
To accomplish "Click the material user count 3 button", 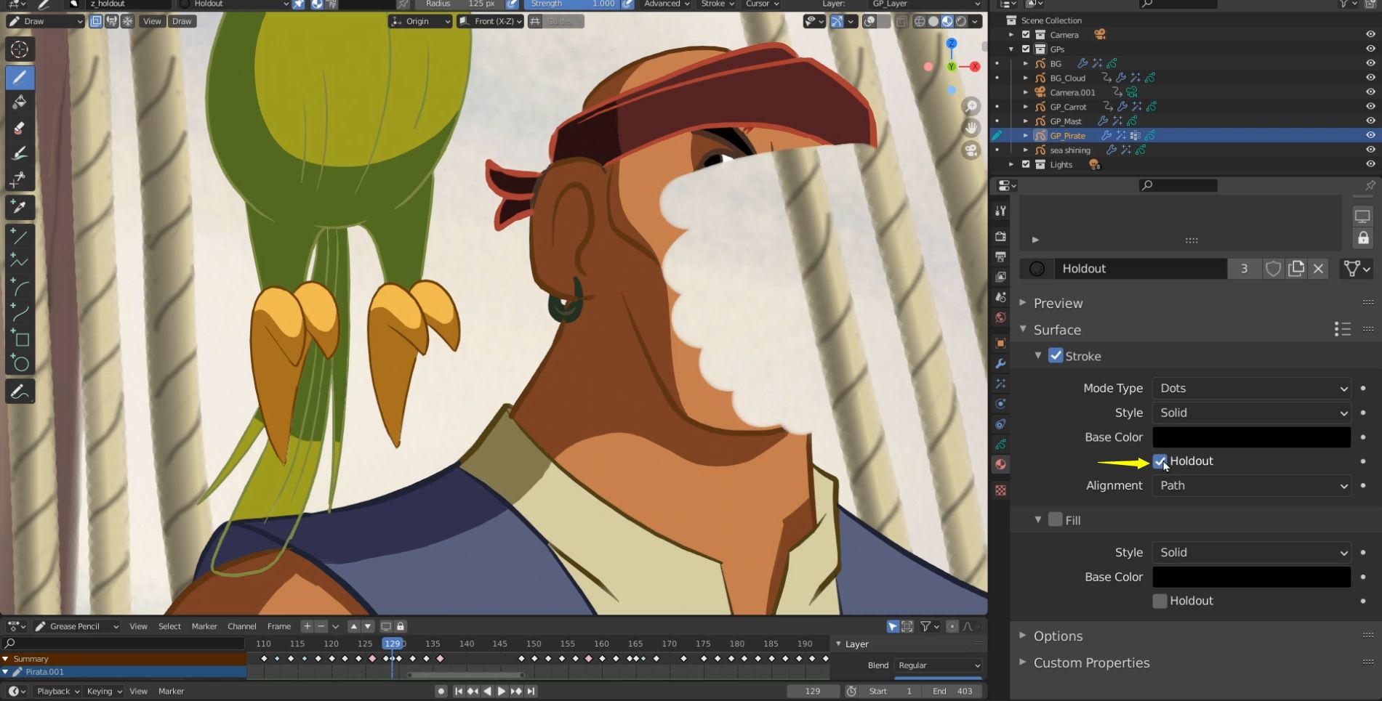I will point(1244,269).
